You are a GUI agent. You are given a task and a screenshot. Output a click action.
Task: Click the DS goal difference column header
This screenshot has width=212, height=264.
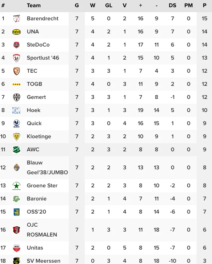[x=173, y=5]
